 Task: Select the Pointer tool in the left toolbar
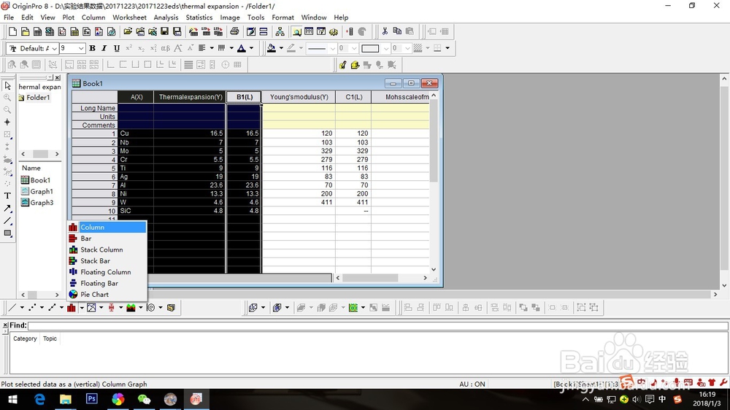(x=7, y=85)
